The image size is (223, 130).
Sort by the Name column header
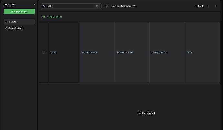pos(54,52)
